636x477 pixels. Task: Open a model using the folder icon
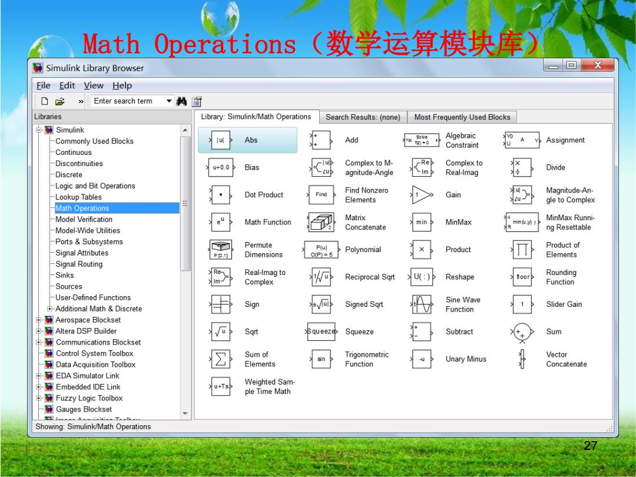60,101
